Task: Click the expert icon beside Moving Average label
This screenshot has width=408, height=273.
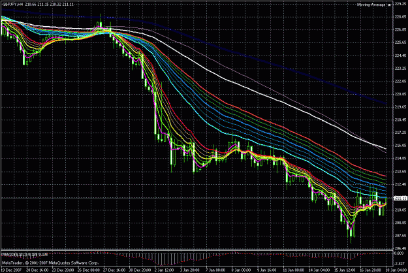Action: (x=390, y=5)
